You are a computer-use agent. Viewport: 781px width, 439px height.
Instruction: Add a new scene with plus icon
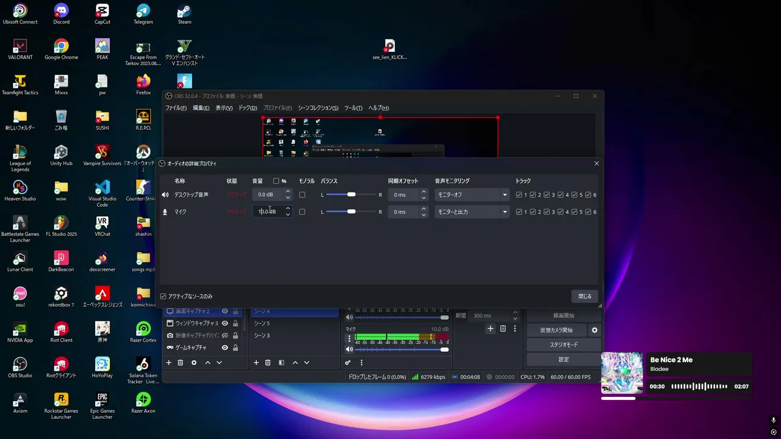click(256, 363)
